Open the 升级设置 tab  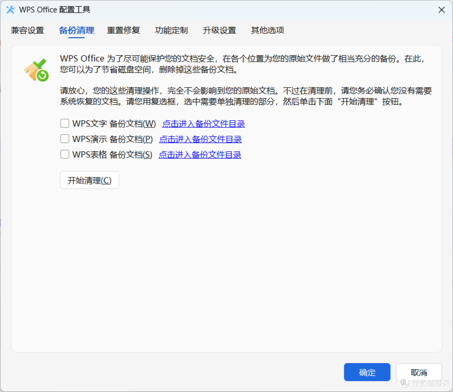tap(219, 30)
